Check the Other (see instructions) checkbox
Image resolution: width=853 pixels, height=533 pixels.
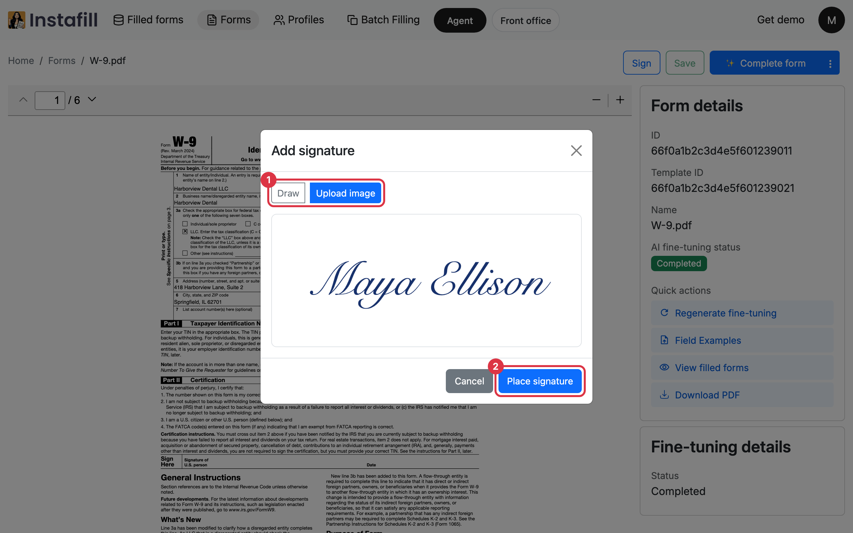185,253
